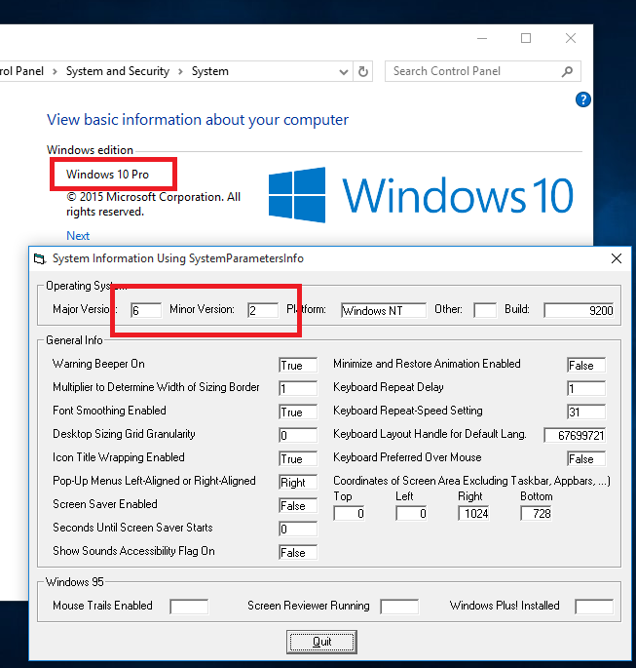Click Minimize and Restore Animation value

tap(586, 365)
